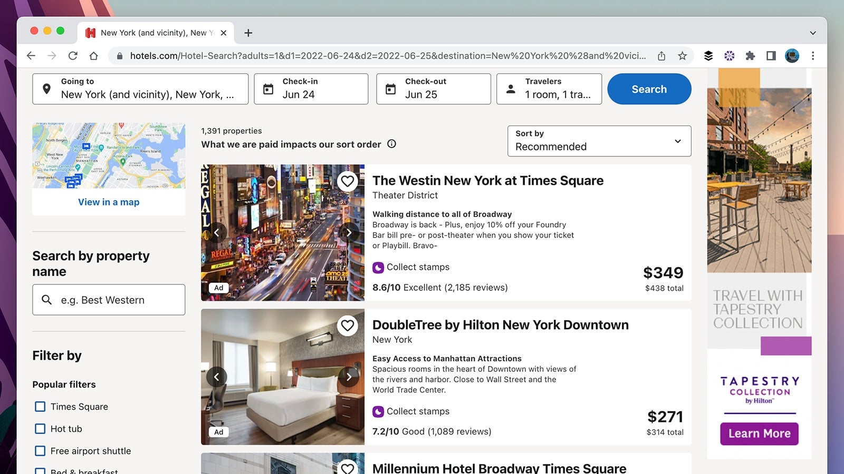Image resolution: width=844 pixels, height=474 pixels.
Task: Open the location pin icon in Going to field
Action: [x=46, y=88]
